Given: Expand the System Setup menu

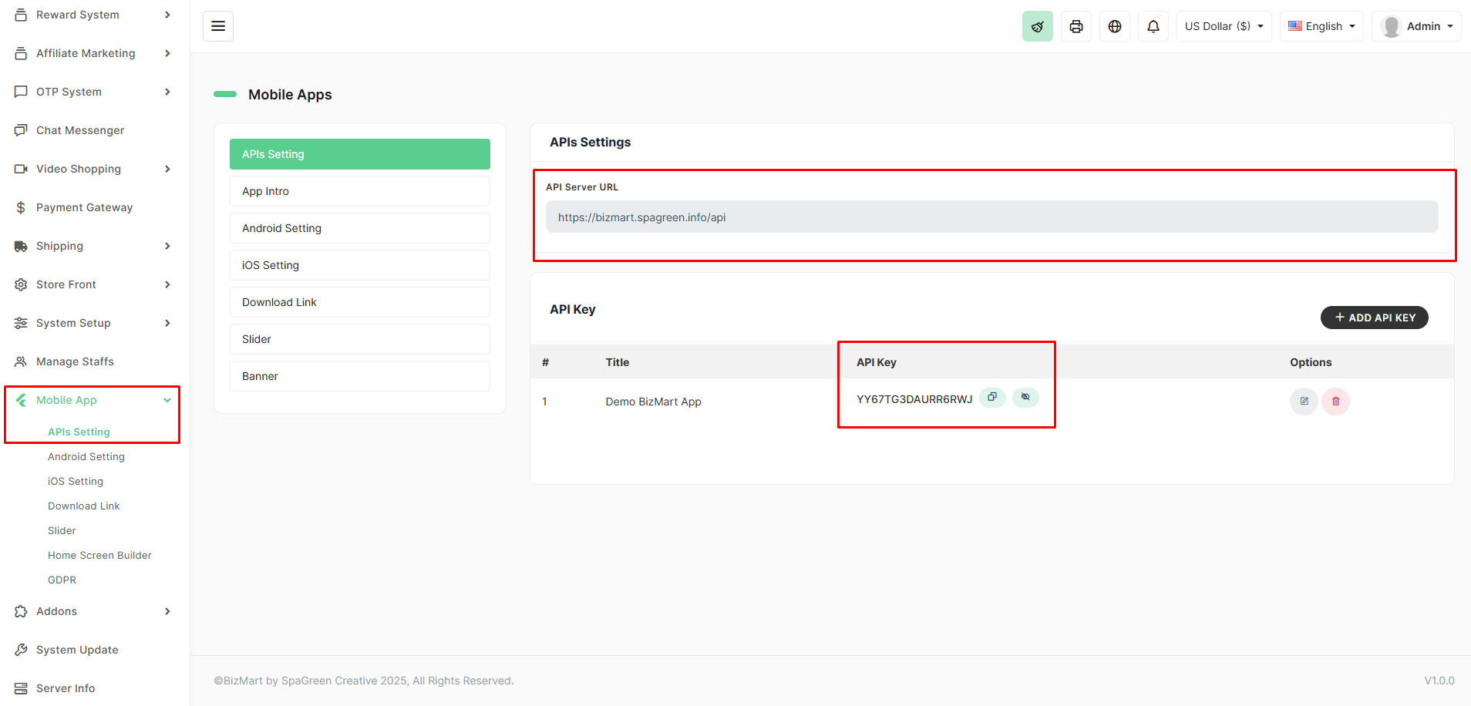Looking at the screenshot, I should point(93,323).
